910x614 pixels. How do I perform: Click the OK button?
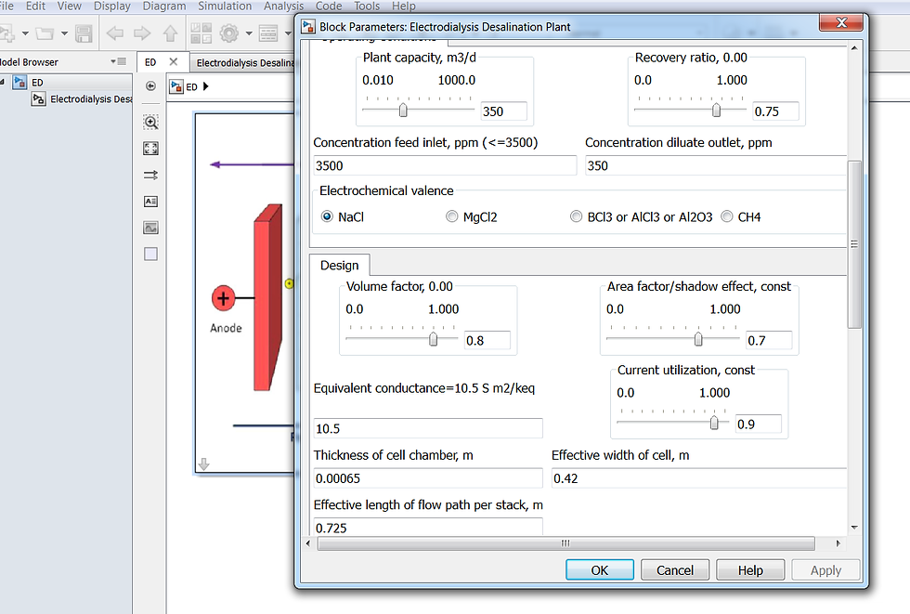(600, 570)
